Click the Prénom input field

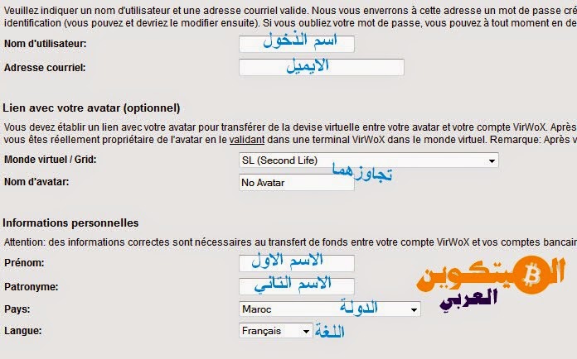pos(297,263)
